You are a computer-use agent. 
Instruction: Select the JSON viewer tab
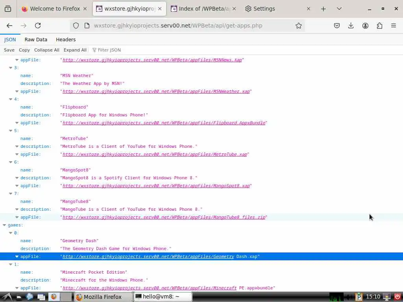pyautogui.click(x=10, y=40)
